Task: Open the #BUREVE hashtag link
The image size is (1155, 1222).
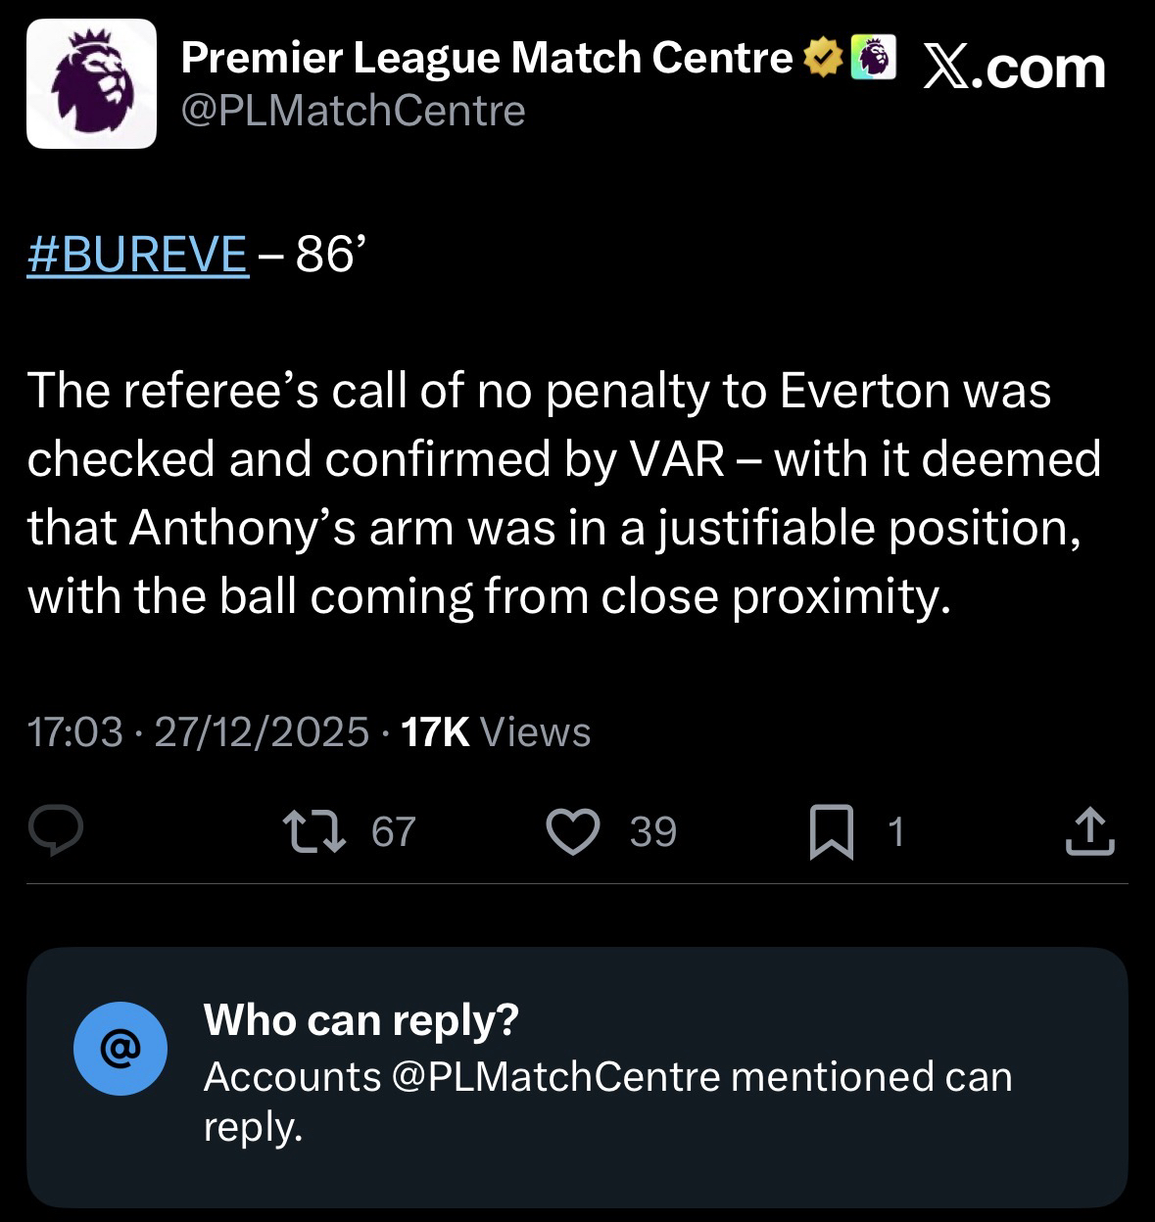Action: [x=137, y=256]
